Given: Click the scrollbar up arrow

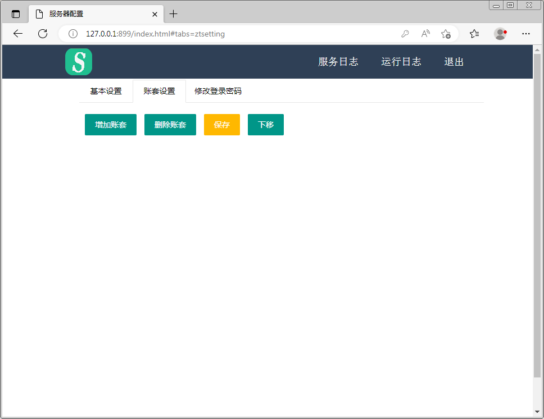Looking at the screenshot, I should click(537, 50).
